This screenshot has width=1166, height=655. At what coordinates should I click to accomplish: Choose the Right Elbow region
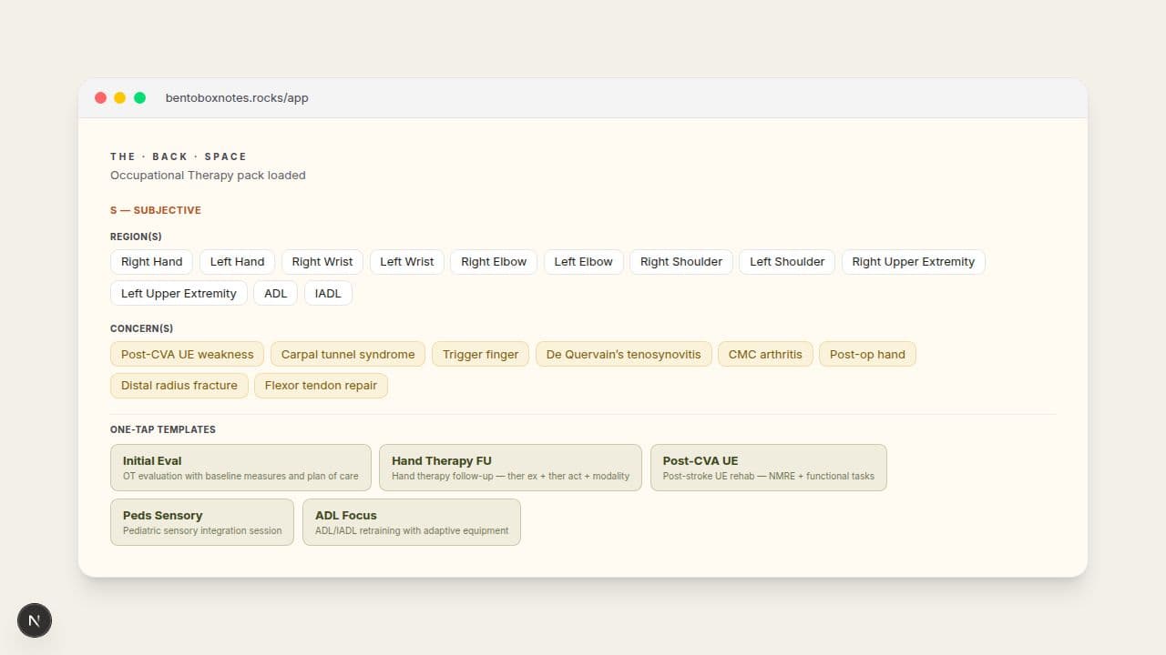[x=494, y=262]
